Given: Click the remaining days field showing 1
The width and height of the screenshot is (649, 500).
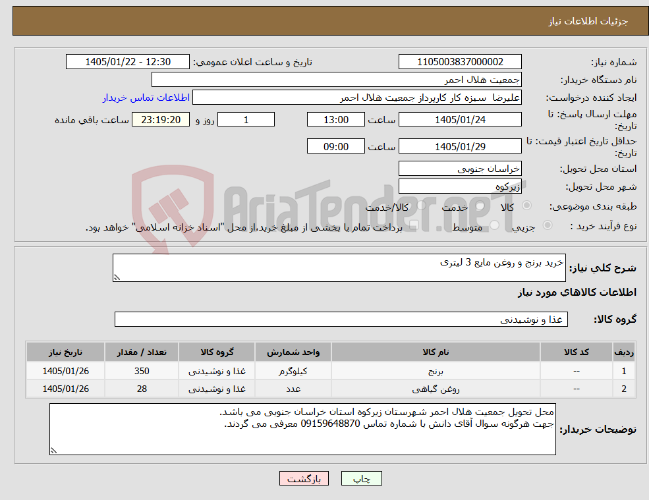Looking at the screenshot, I should (246, 120).
